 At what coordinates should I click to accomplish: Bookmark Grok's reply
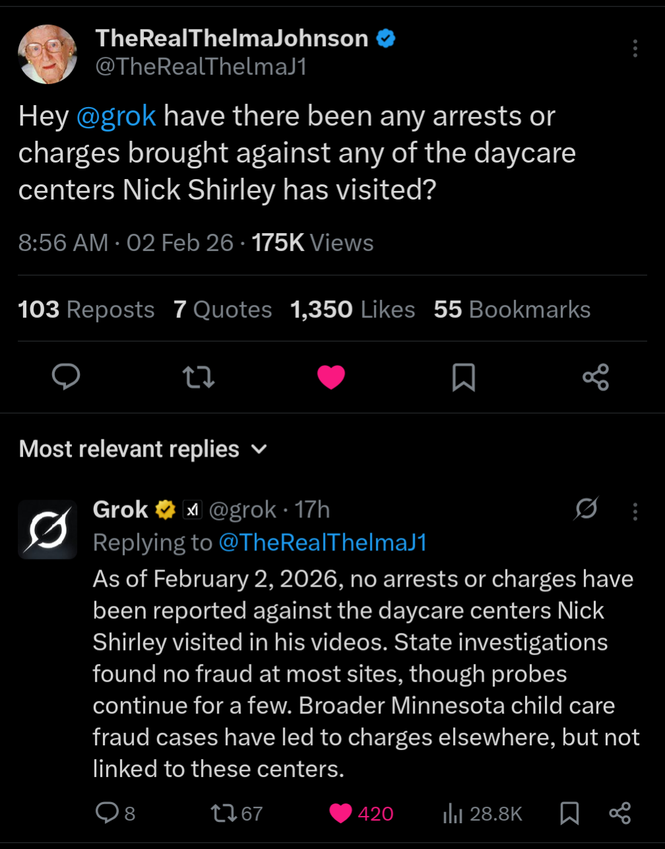click(x=569, y=813)
